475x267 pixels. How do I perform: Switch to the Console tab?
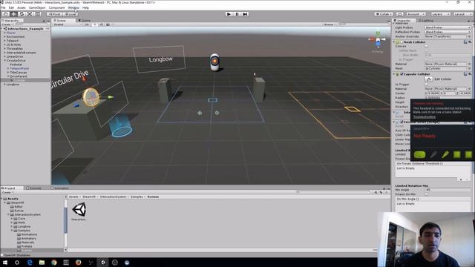coord(33,188)
